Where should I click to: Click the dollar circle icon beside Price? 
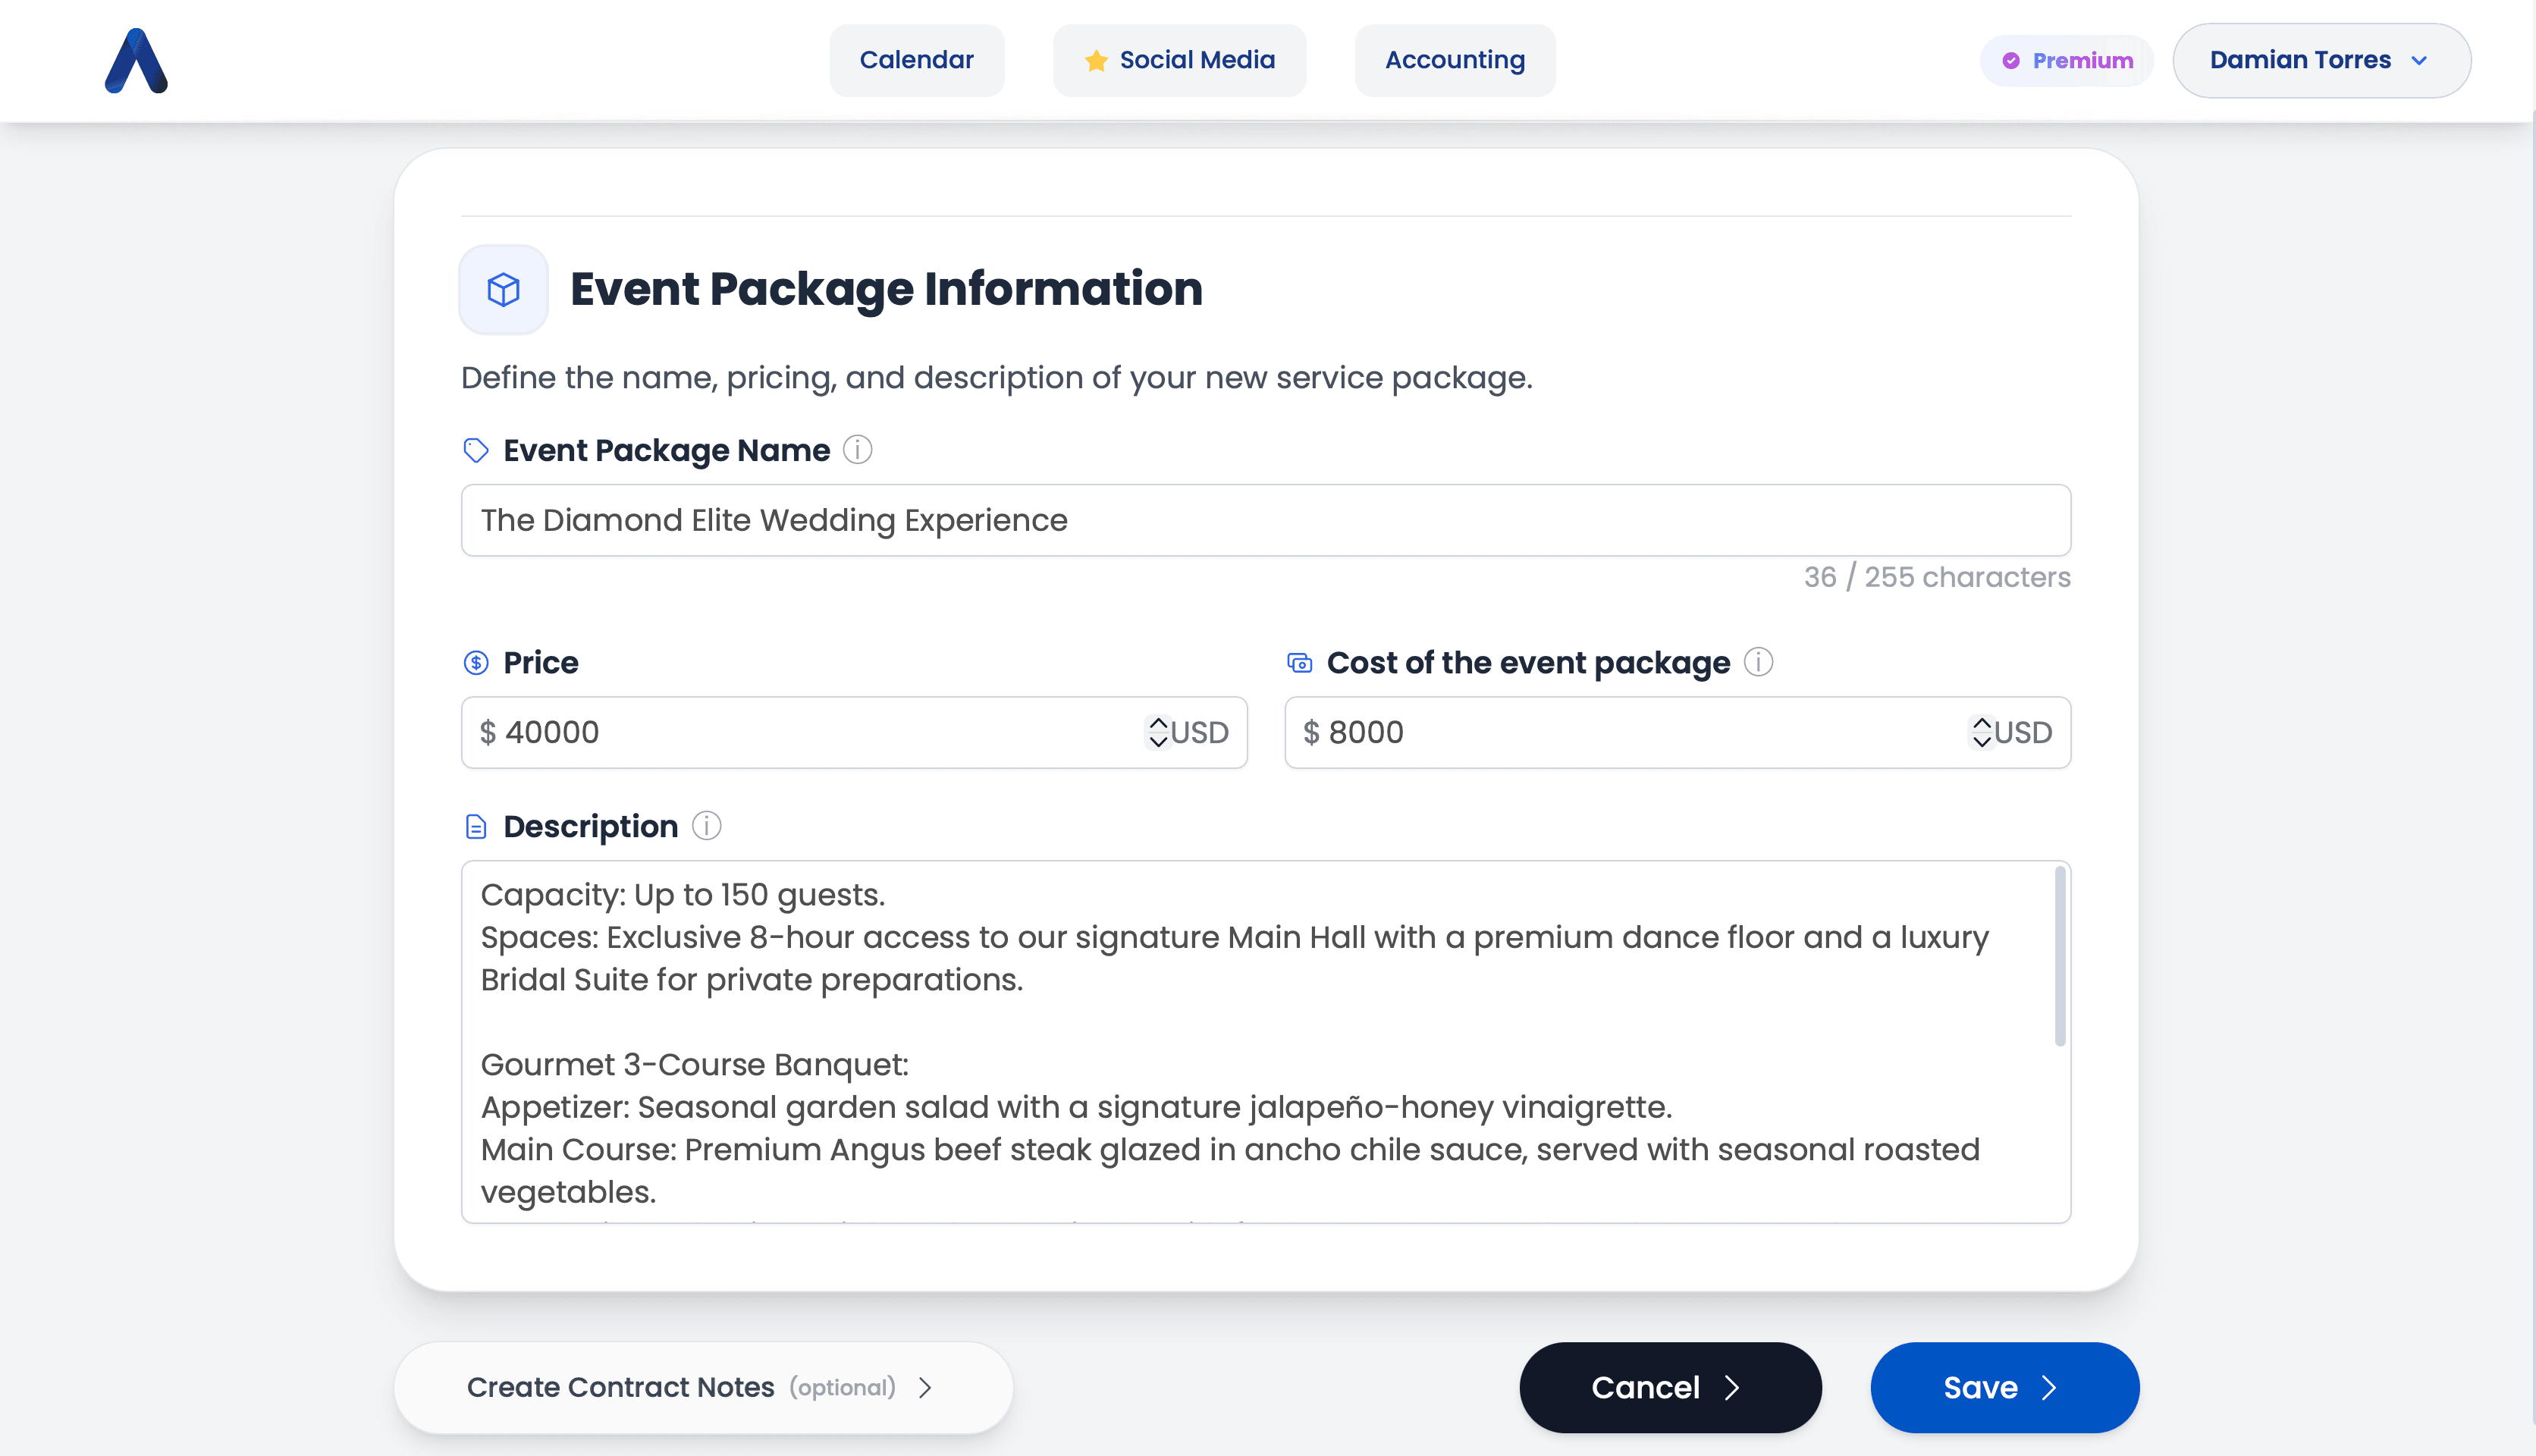point(476,662)
